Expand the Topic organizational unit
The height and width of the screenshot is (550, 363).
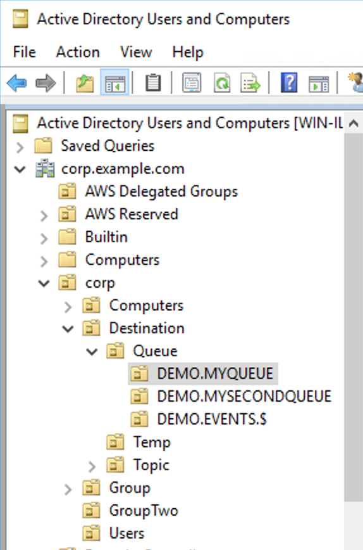point(92,466)
